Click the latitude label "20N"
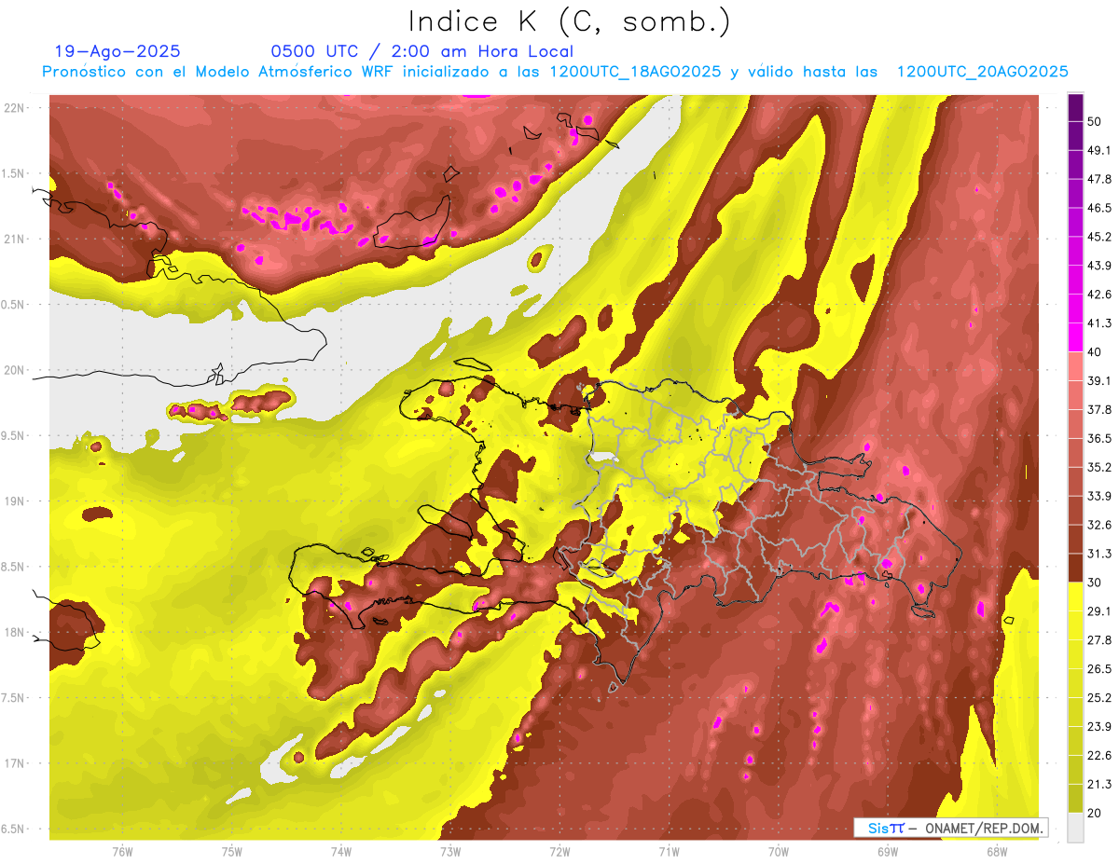This screenshot has height=864, width=1119. tap(15, 370)
